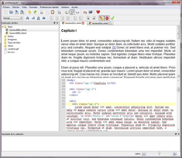Insert a bulleted list
Image resolution: width=182 pixels, height=158 pixels.
point(75,18)
